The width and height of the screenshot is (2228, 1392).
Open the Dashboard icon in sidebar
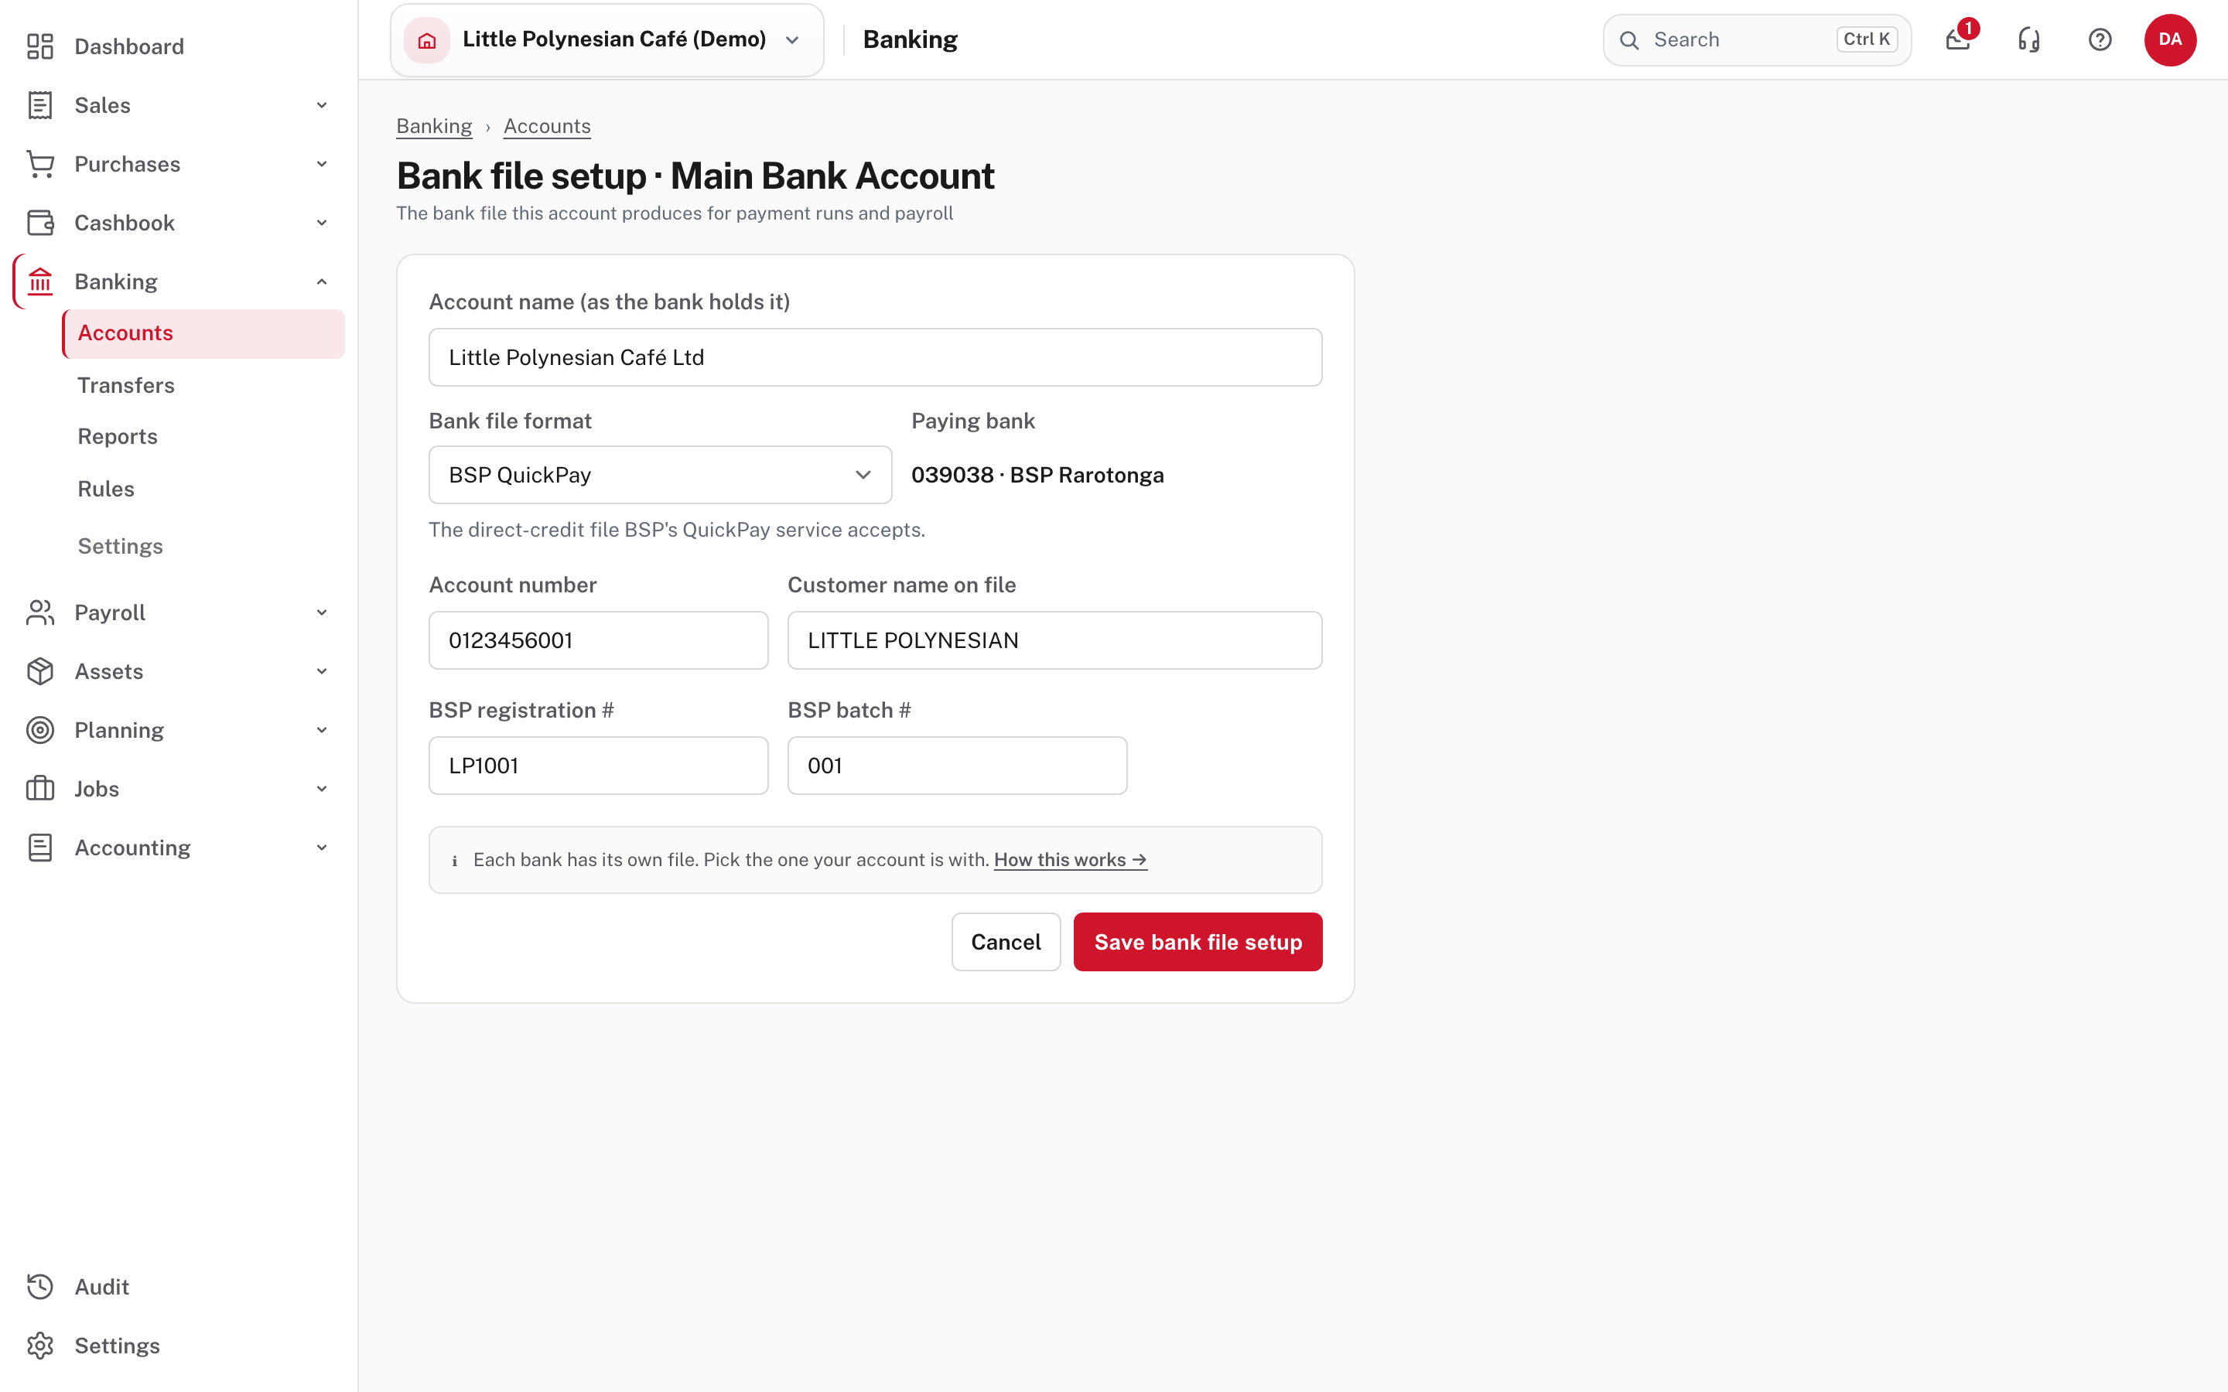(x=39, y=46)
